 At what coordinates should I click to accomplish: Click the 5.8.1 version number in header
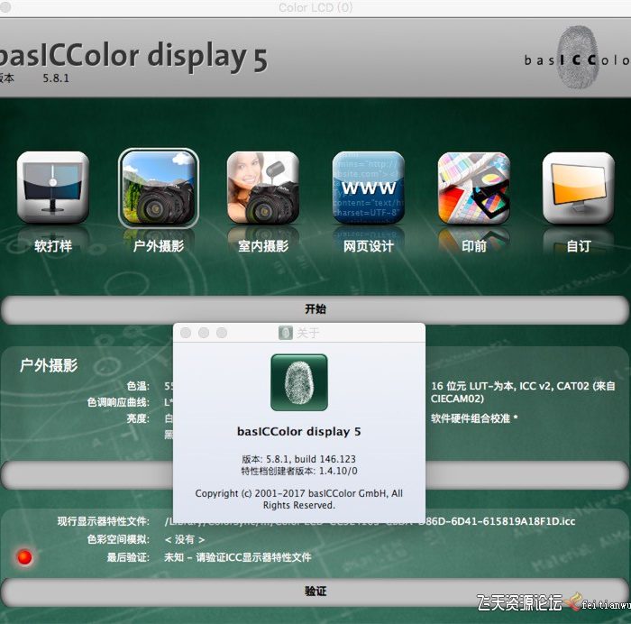(56, 78)
